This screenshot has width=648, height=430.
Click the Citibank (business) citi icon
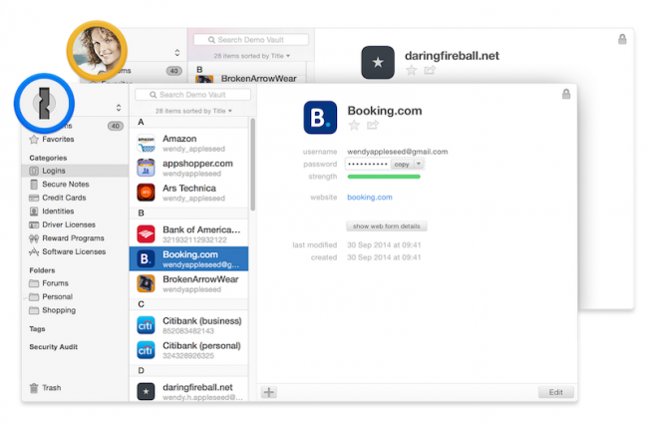(x=146, y=325)
